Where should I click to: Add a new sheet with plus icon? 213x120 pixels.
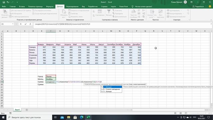pyautogui.click(x=27, y=110)
